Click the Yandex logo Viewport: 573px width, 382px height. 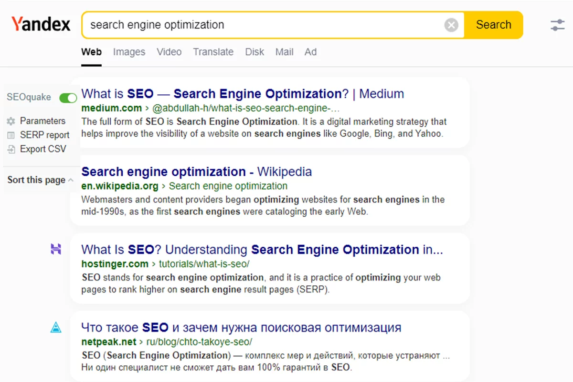click(41, 24)
